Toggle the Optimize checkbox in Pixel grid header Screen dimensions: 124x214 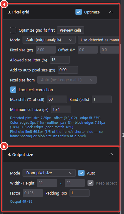pyautogui.click(x=79, y=12)
